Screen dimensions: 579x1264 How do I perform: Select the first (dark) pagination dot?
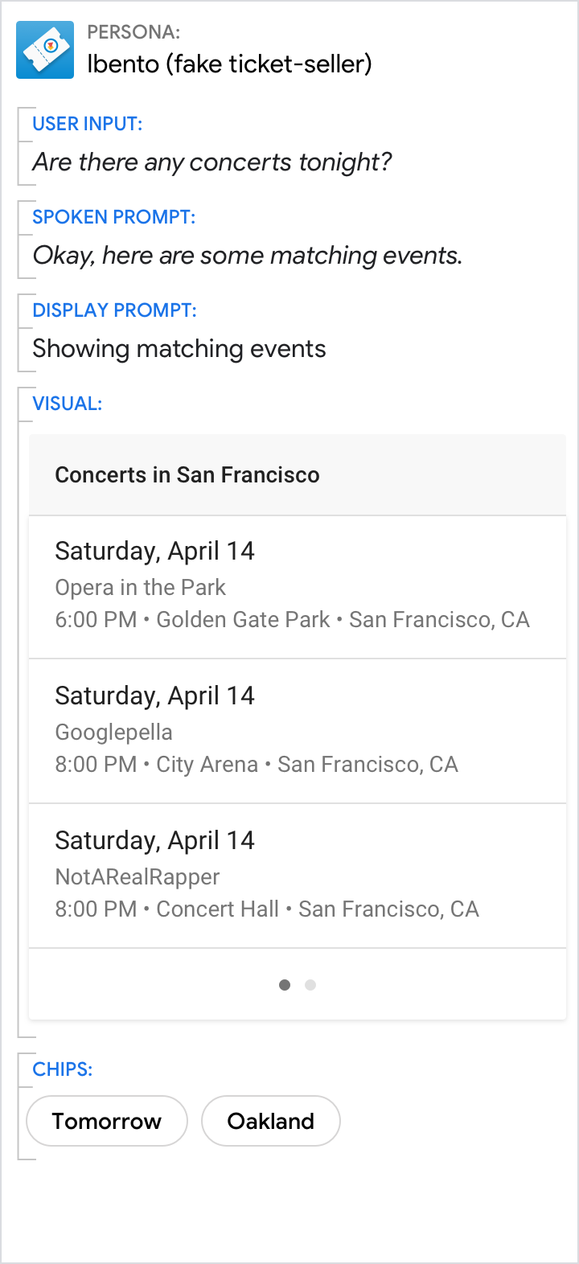(x=285, y=985)
